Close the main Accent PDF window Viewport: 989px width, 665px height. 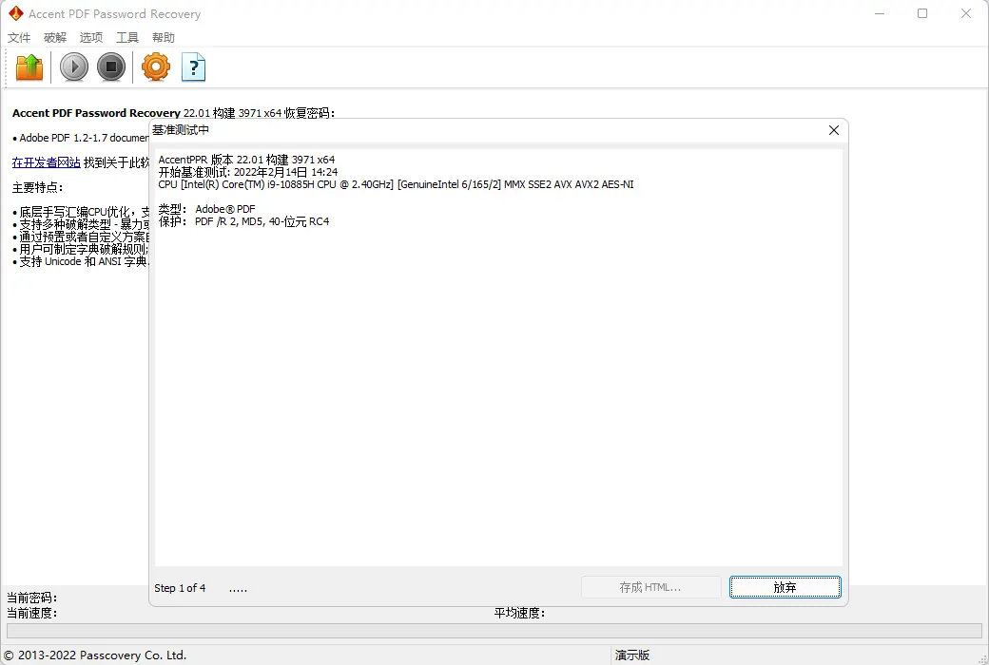point(965,13)
